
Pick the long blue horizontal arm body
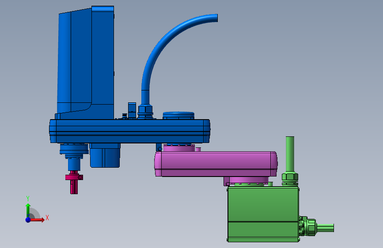pos(129,131)
